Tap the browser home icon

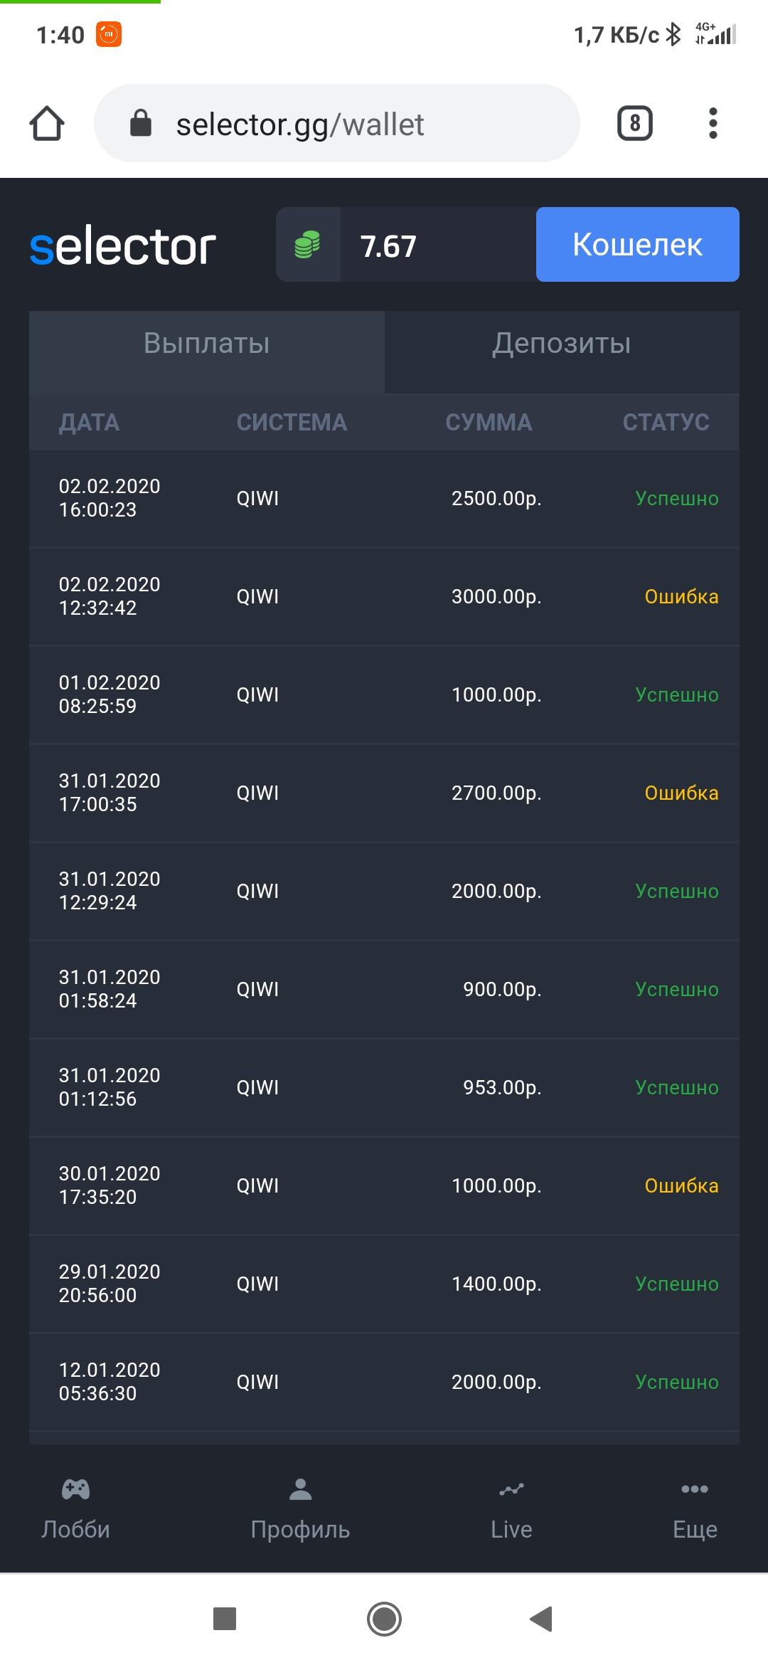click(x=47, y=124)
